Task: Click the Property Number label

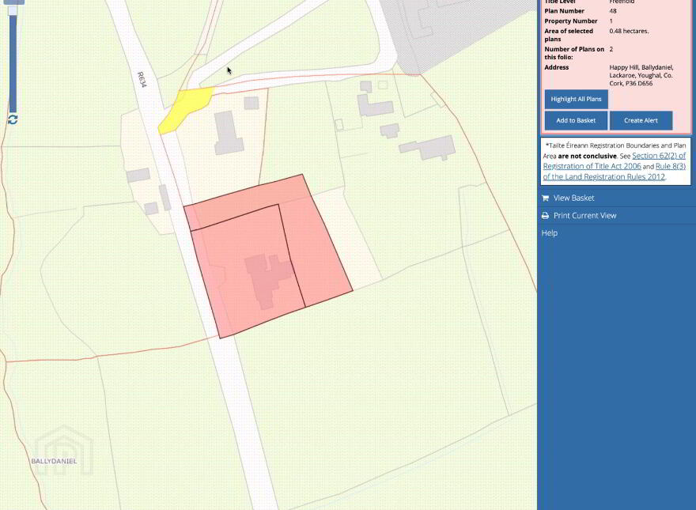Action: (571, 21)
